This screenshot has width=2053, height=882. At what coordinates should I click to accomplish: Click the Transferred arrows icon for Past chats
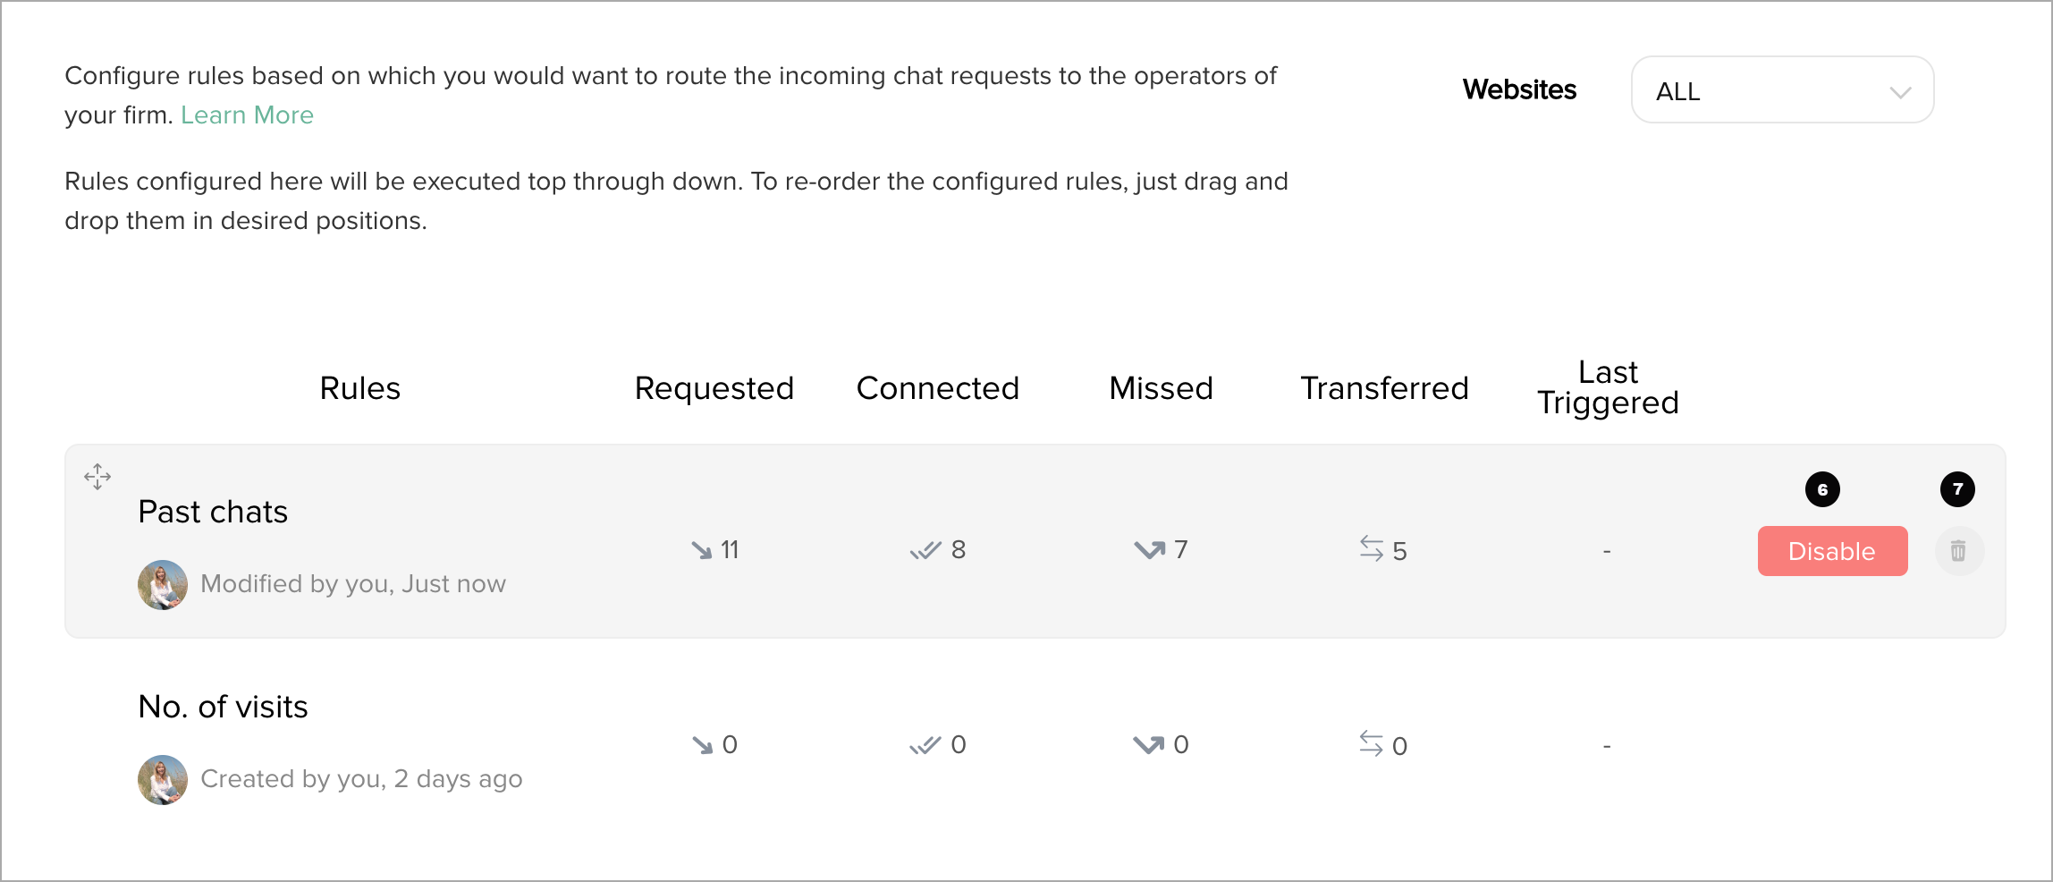click(1371, 547)
